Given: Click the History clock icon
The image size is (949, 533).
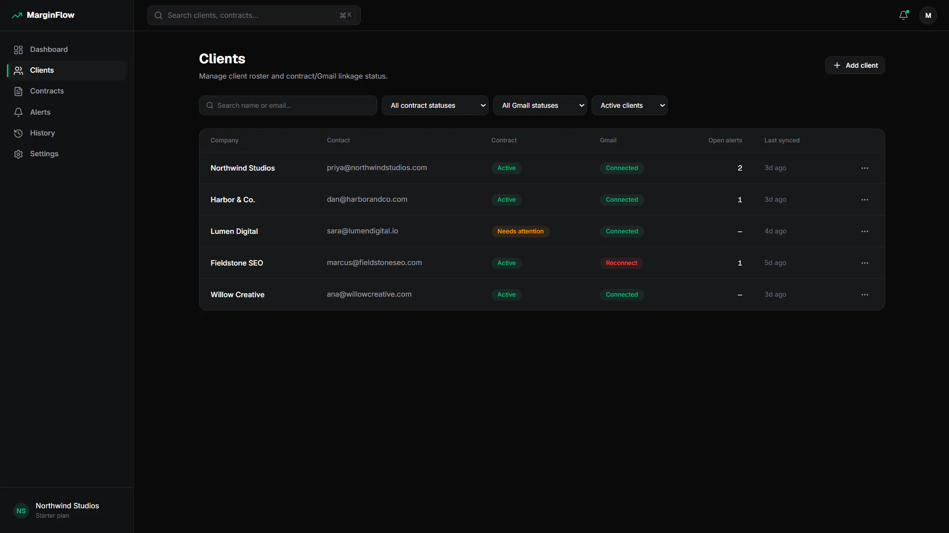Looking at the screenshot, I should (x=18, y=133).
